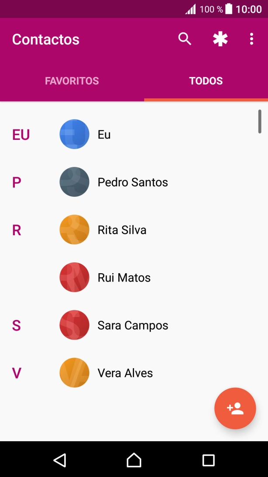Tap Vera Alves's orange avatar
268x477 pixels.
coord(74,373)
